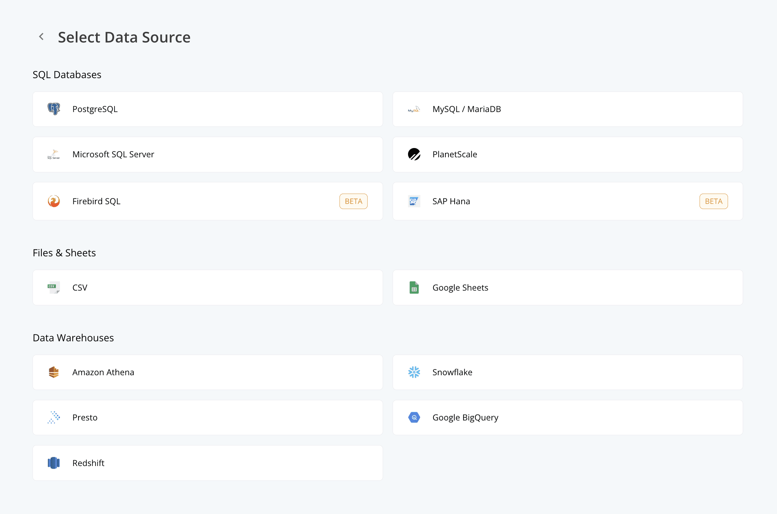Image resolution: width=777 pixels, height=514 pixels.
Task: Click the Amazon Athena orange icon
Action: coord(54,372)
